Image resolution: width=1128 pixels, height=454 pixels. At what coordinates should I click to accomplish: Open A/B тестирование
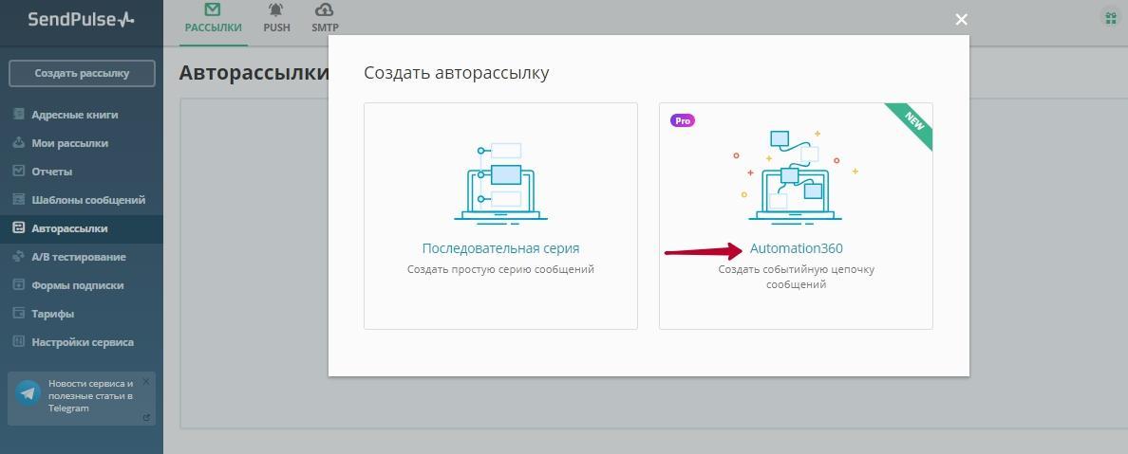(79, 257)
